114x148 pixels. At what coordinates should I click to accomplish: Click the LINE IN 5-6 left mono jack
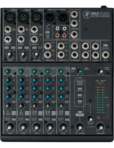[x=48, y=46]
